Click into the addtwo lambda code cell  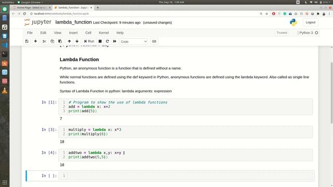[186, 155]
